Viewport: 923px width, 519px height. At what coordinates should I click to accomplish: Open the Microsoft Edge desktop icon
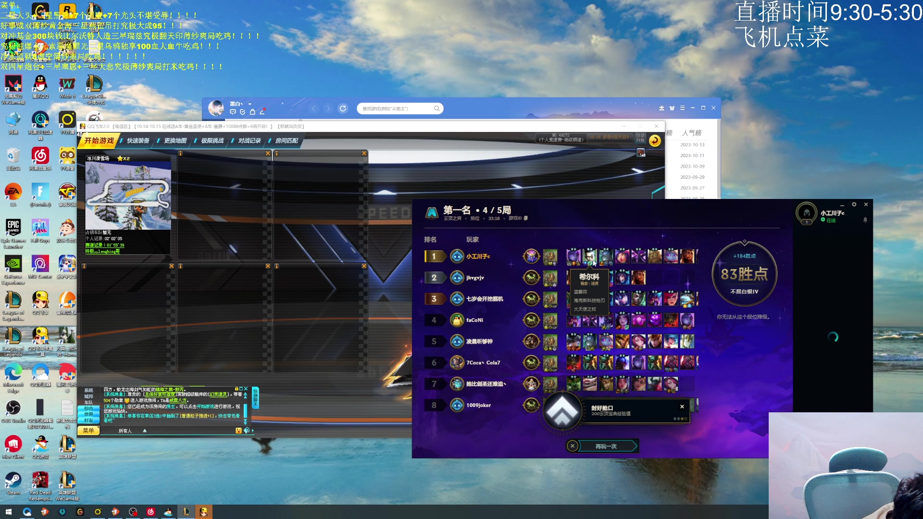coord(13,378)
